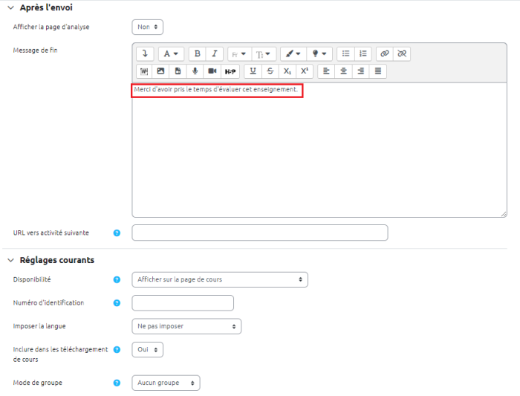Insert a numbered list
520x396 pixels.
pos(363,53)
